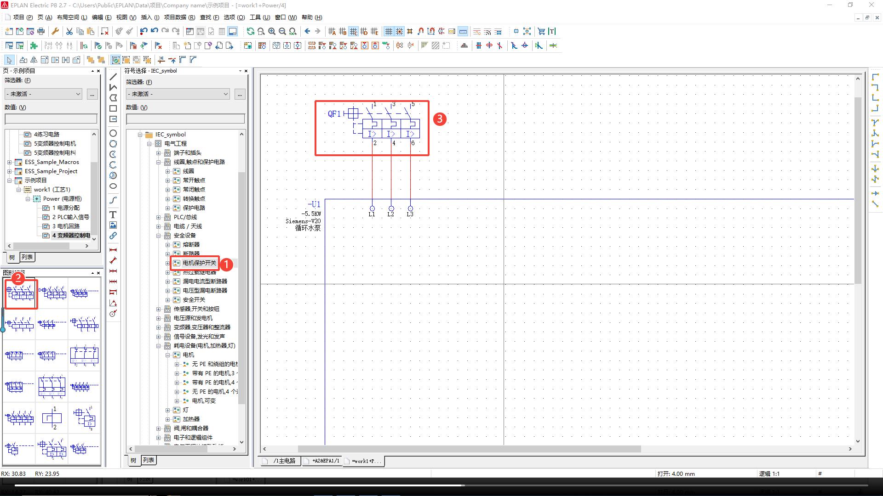Select the Rectangle drawing tool

[x=113, y=108]
